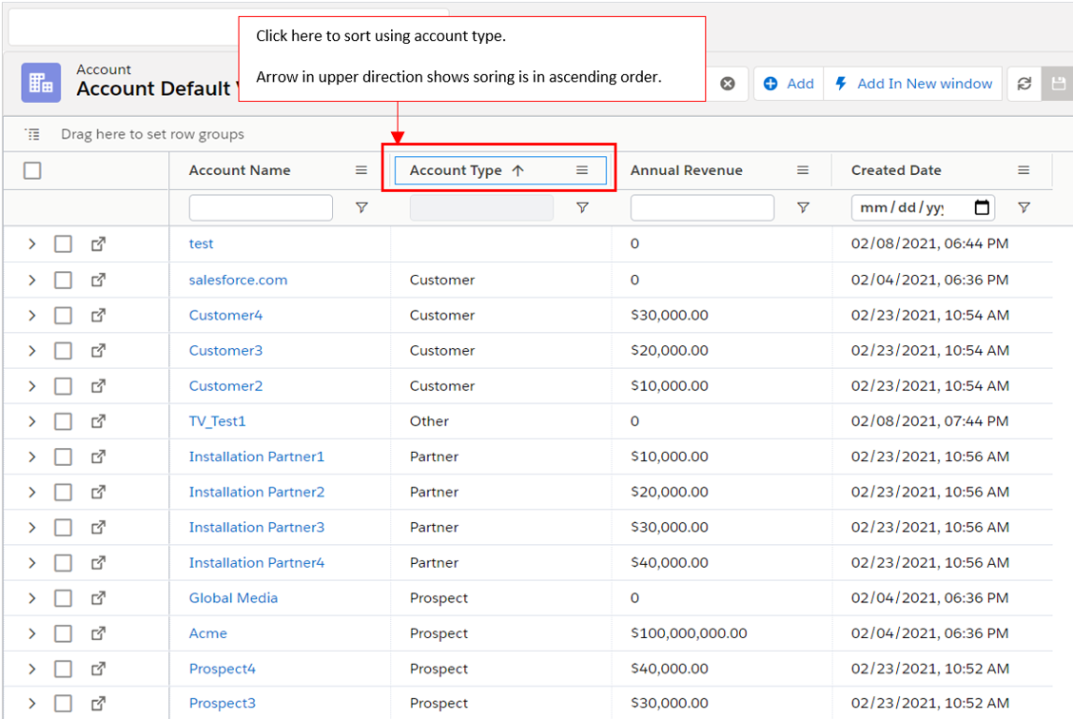The image size is (1073, 719).
Task: Click the Created Date filter date field
Action: click(911, 207)
